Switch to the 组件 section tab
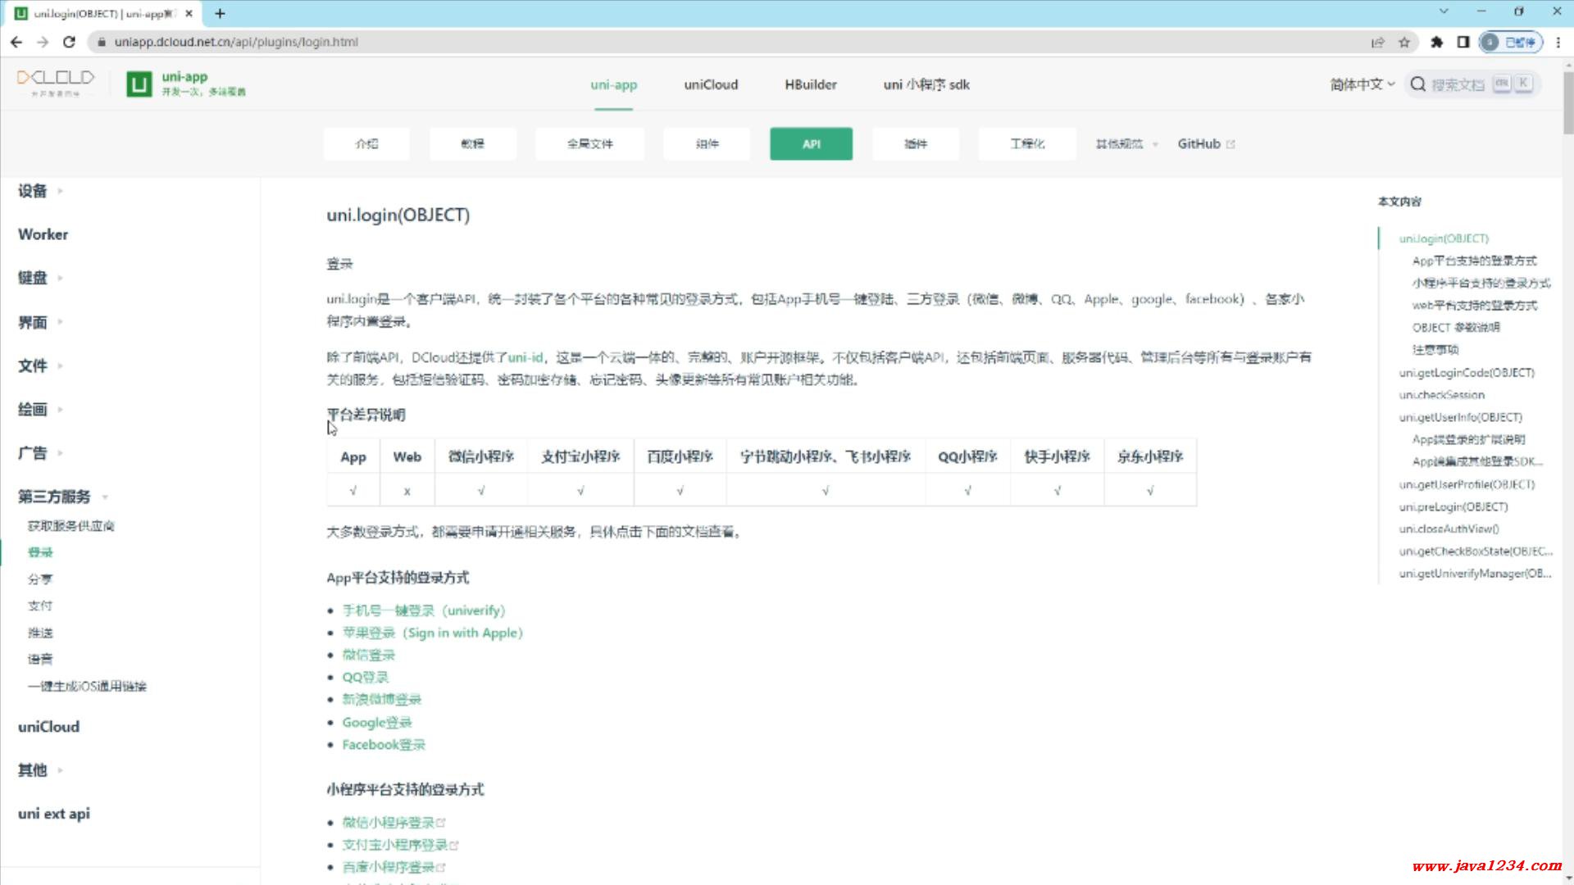1574x885 pixels. pos(707,143)
